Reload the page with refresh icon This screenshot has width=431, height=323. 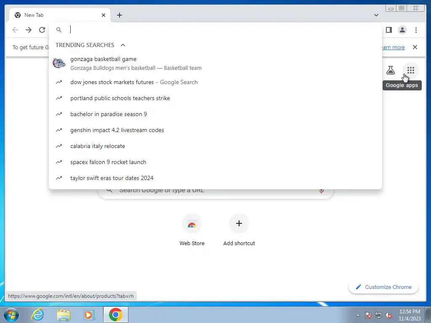pos(42,30)
